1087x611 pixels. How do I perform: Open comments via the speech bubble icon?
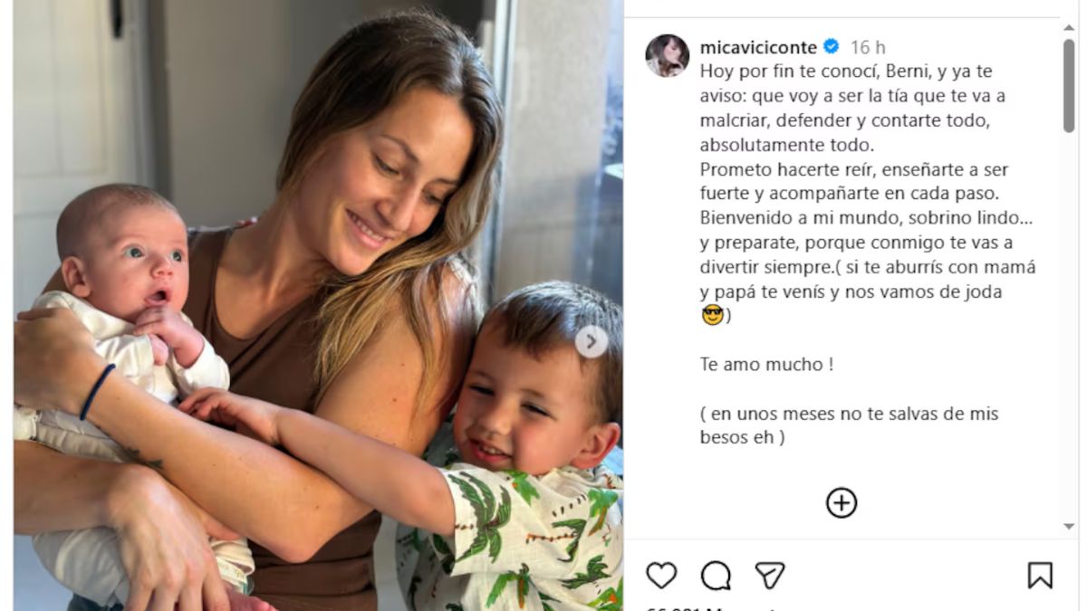point(716,575)
